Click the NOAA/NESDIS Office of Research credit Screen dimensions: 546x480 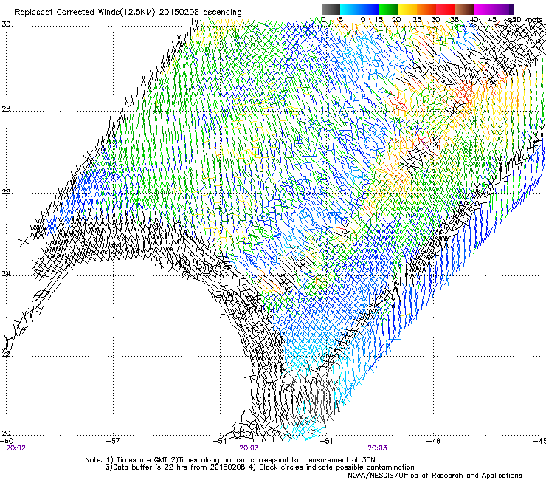435,476
